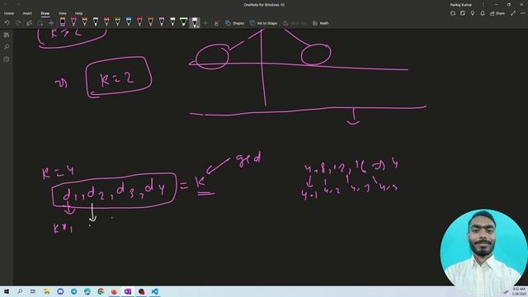Open the taskbar clock and date
Image resolution: width=528 pixels, height=297 pixels.
pyautogui.click(x=519, y=291)
